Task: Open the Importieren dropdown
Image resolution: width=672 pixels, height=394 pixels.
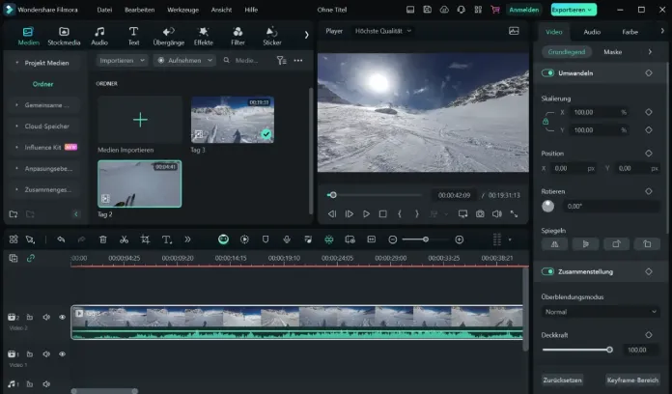Action: tap(122, 61)
